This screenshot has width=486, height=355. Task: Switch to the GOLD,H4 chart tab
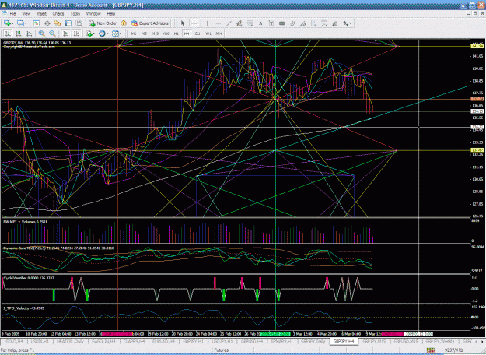coord(14,341)
